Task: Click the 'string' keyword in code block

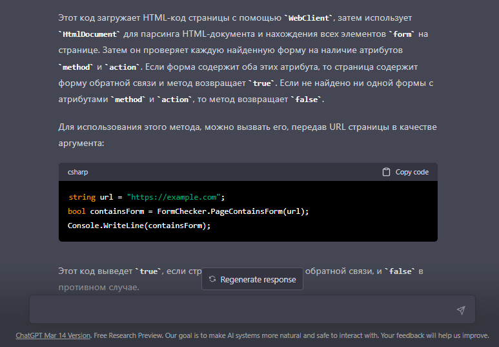Action: coord(81,197)
